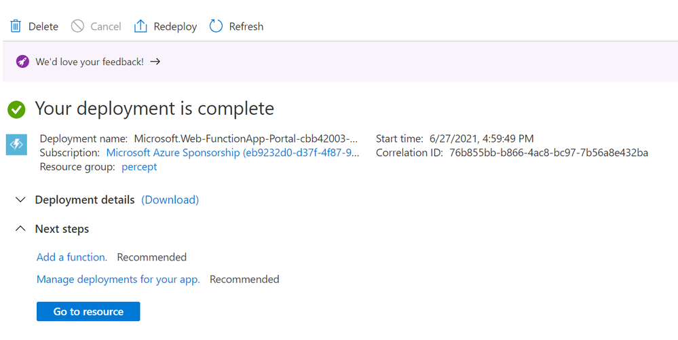Click the Cancel toolbar label
The image size is (678, 340).
[x=105, y=26]
